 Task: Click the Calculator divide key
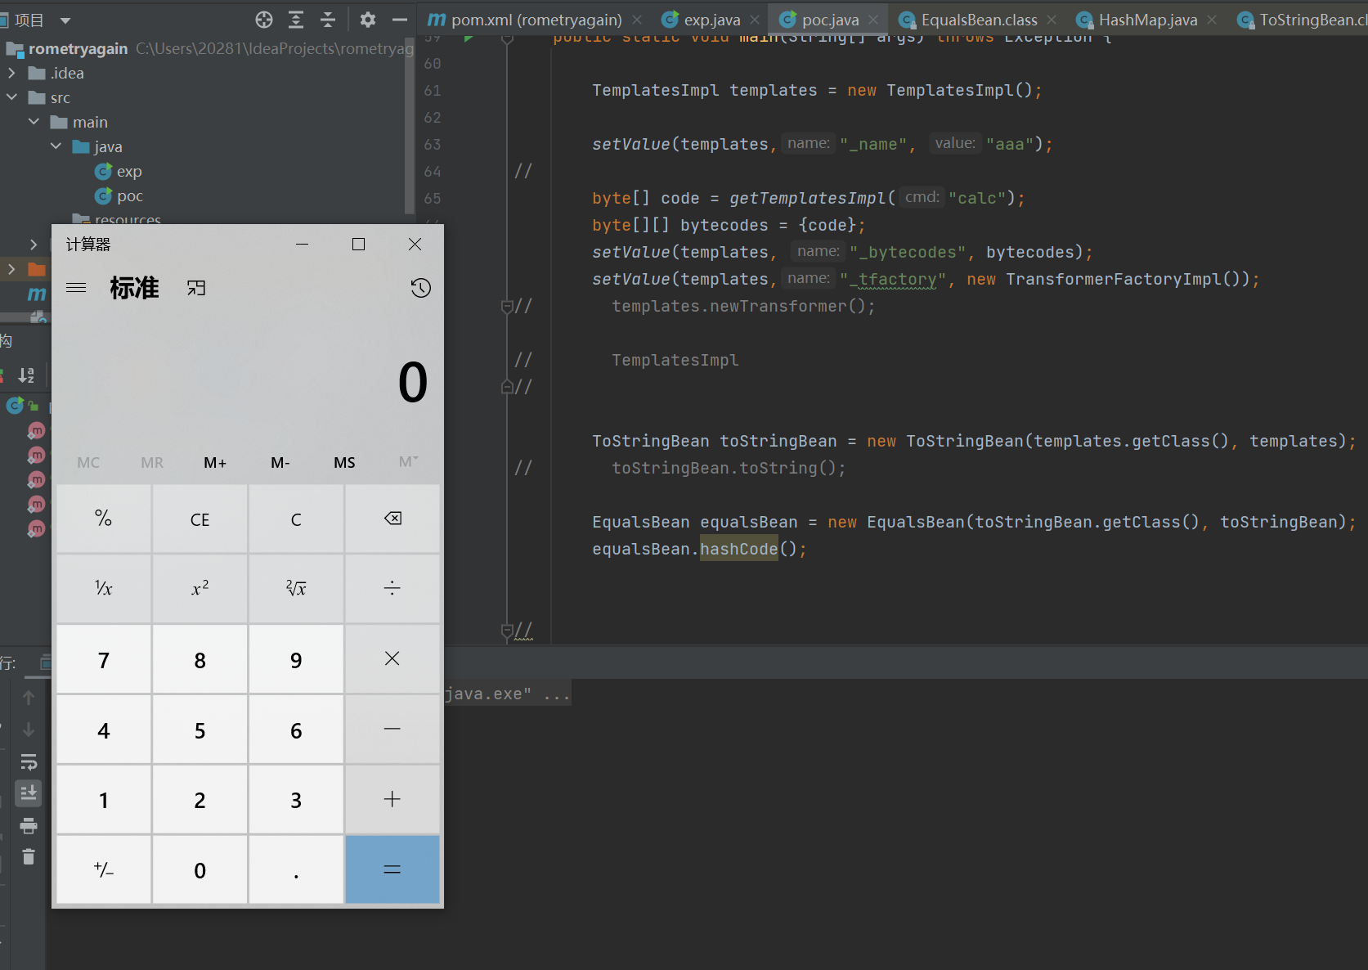tap(392, 588)
